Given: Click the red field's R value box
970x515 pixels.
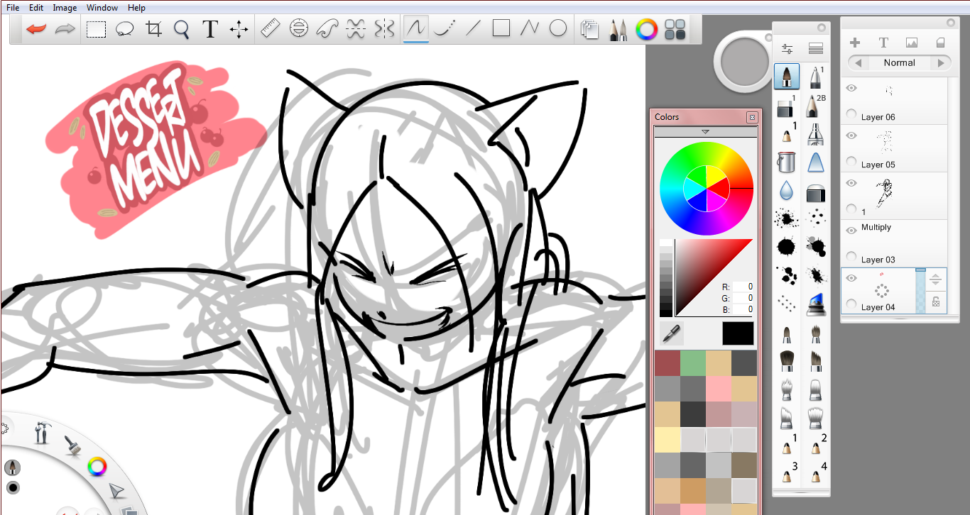Looking at the screenshot, I should [743, 287].
